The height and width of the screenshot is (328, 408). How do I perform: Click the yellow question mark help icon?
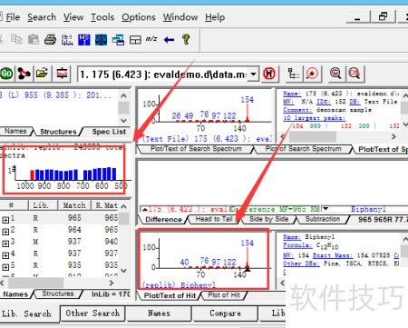(186, 39)
